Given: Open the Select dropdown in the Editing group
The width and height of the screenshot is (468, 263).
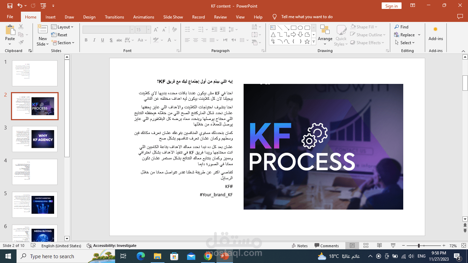Looking at the screenshot, I should [404, 43].
